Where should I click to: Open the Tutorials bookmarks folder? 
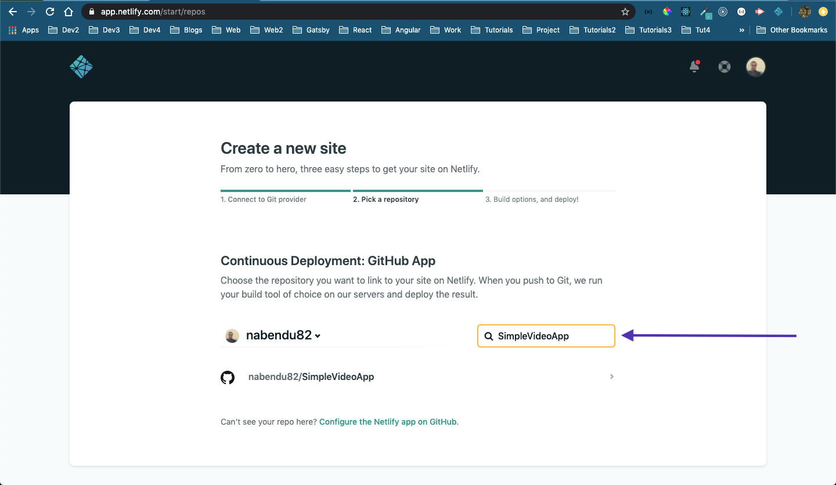pyautogui.click(x=492, y=30)
